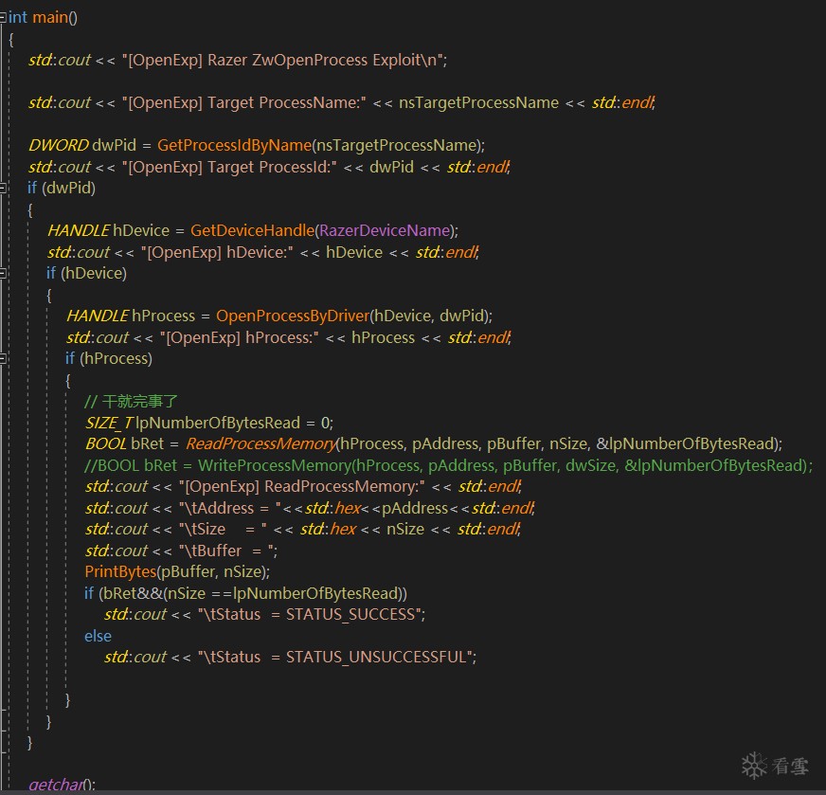
Task: Collapse the int main() function block
Action: coord(3,17)
